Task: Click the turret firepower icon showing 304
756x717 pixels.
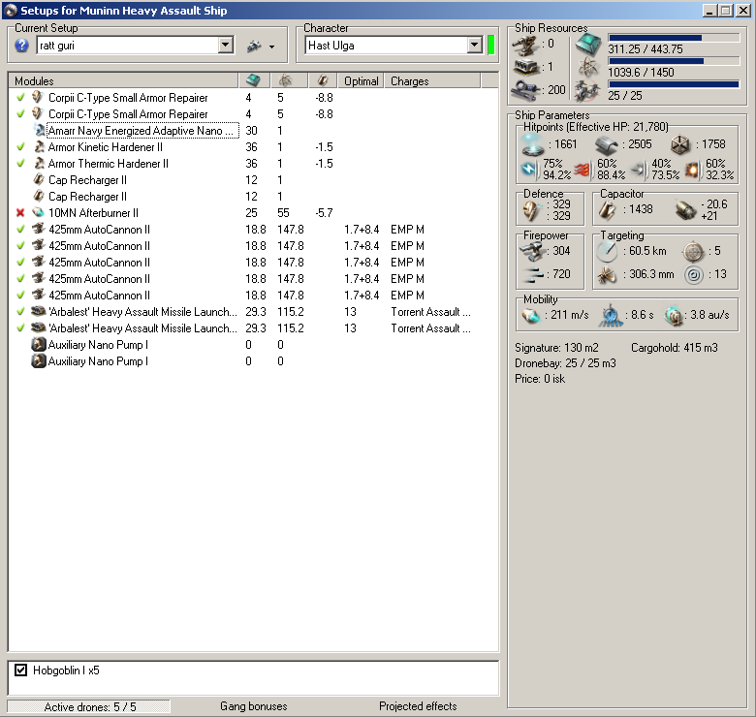Action: [532, 251]
